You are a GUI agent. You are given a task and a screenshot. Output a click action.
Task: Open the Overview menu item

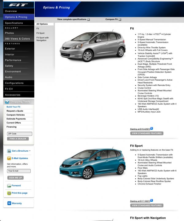click(19, 11)
